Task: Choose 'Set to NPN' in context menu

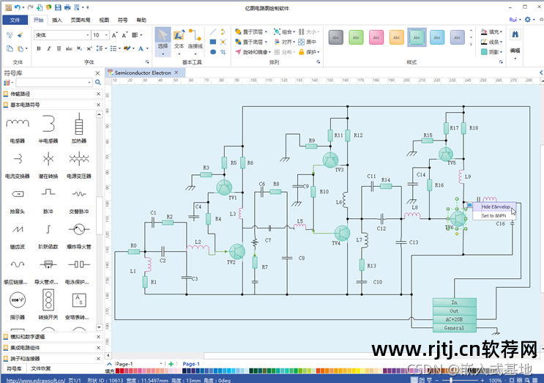Action: point(493,216)
